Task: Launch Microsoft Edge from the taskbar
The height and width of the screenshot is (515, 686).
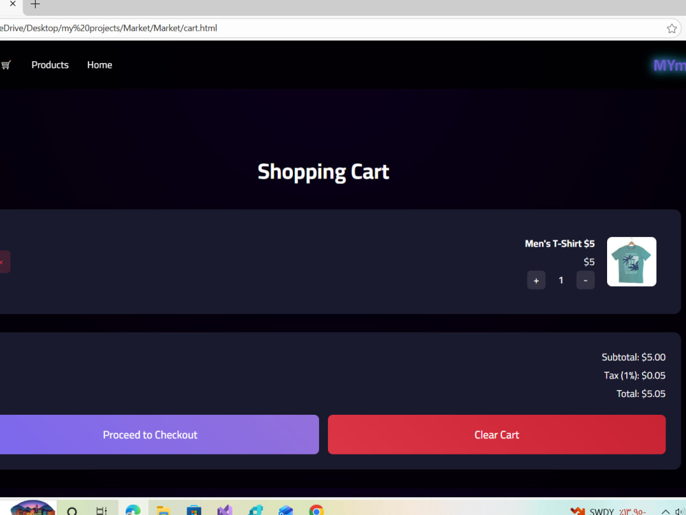Action: pyautogui.click(x=133, y=510)
